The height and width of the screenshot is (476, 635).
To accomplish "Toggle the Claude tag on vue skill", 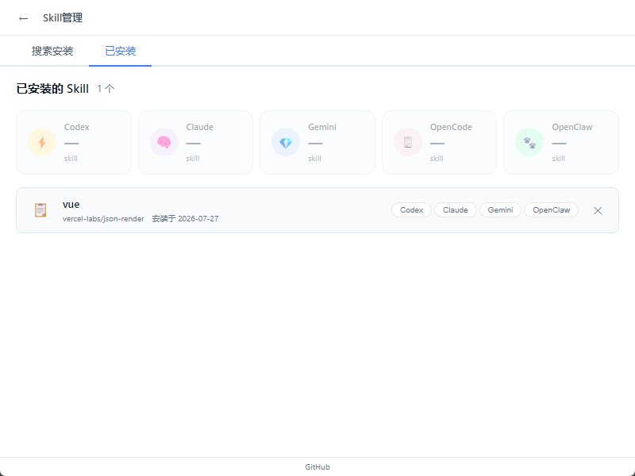I will (x=455, y=210).
